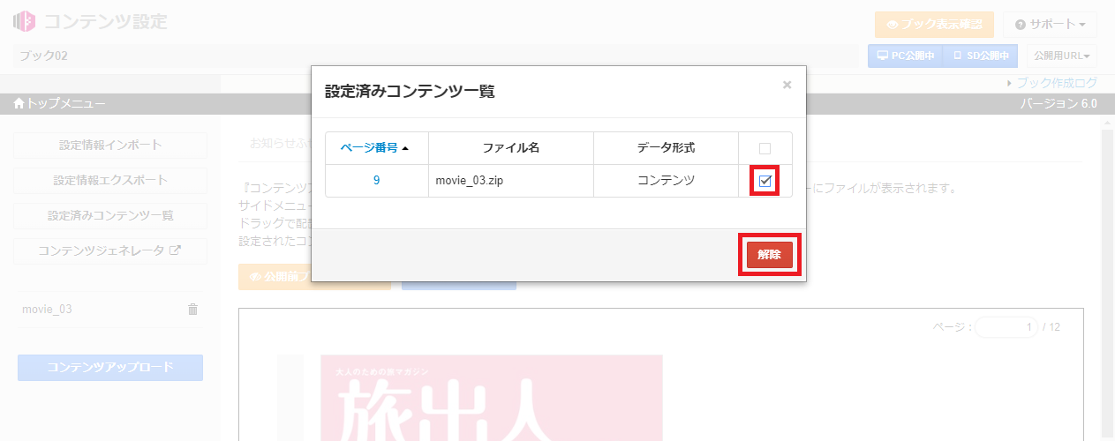The height and width of the screenshot is (441, 1115).
Task: Click the app logo icon beside コンテンツ設定
Action: (24, 21)
